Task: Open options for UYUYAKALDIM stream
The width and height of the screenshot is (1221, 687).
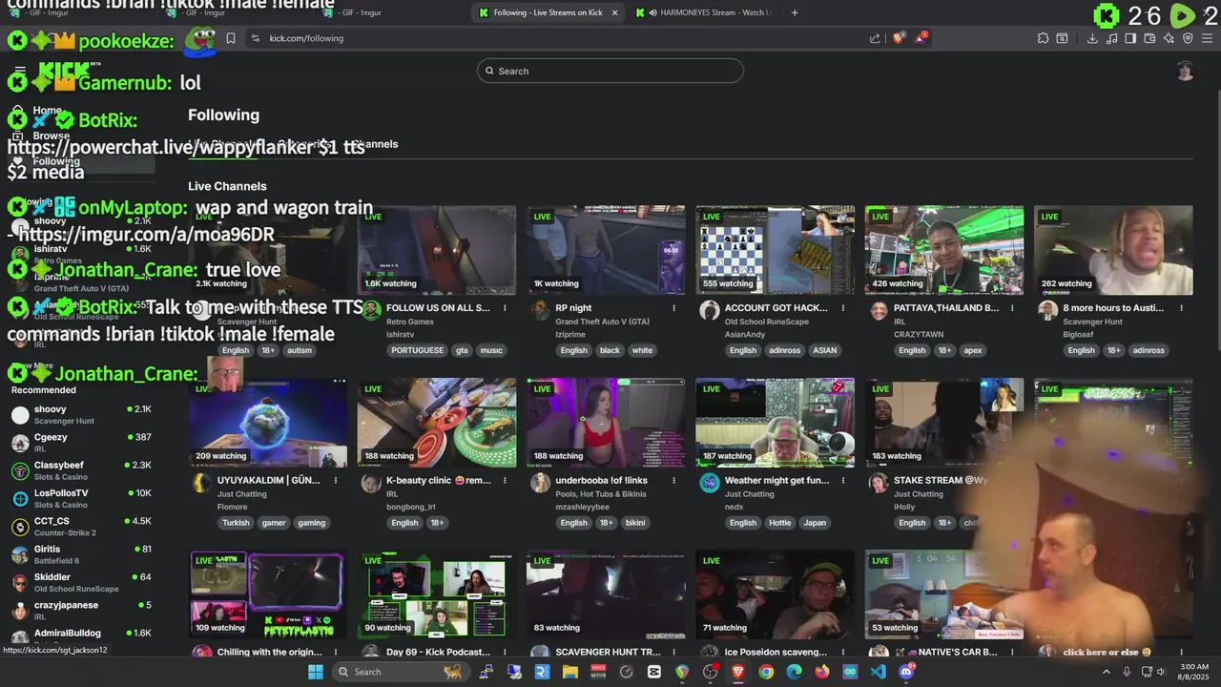Action: tap(336, 481)
